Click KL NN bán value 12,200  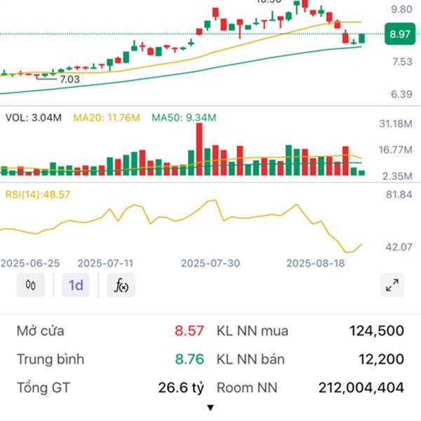381,359
